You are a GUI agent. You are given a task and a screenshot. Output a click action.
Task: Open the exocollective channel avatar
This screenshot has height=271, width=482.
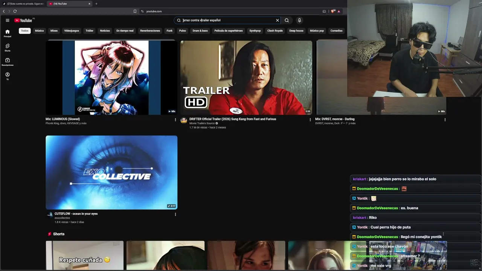coord(49,215)
